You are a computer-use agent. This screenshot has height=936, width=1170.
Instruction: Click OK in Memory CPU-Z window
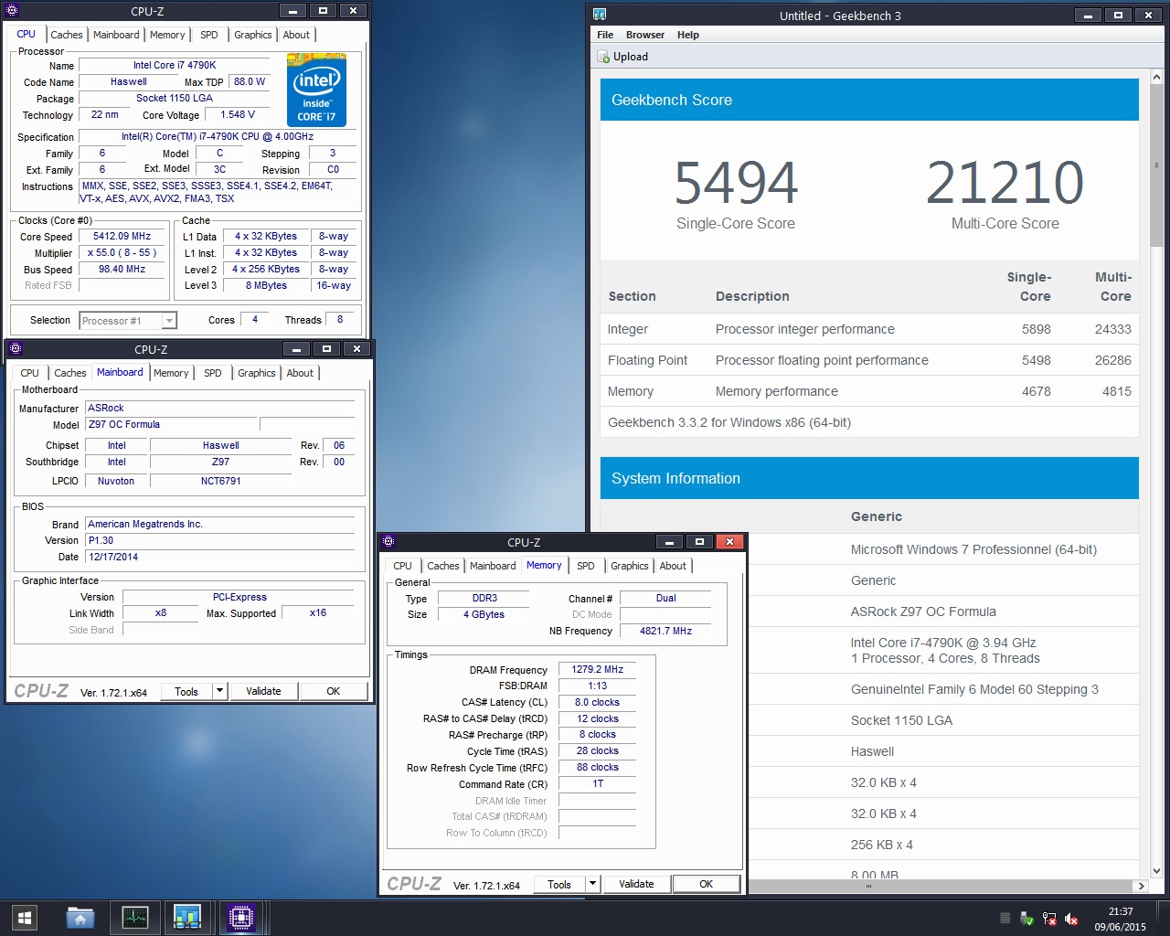pos(707,884)
